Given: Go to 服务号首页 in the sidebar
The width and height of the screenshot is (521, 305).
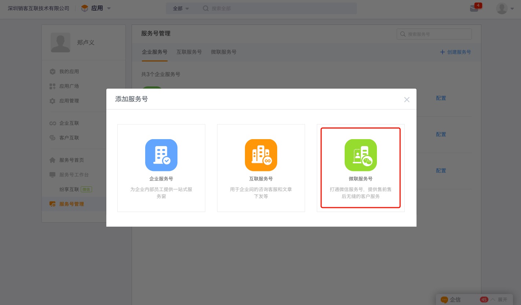Looking at the screenshot, I should [x=72, y=160].
